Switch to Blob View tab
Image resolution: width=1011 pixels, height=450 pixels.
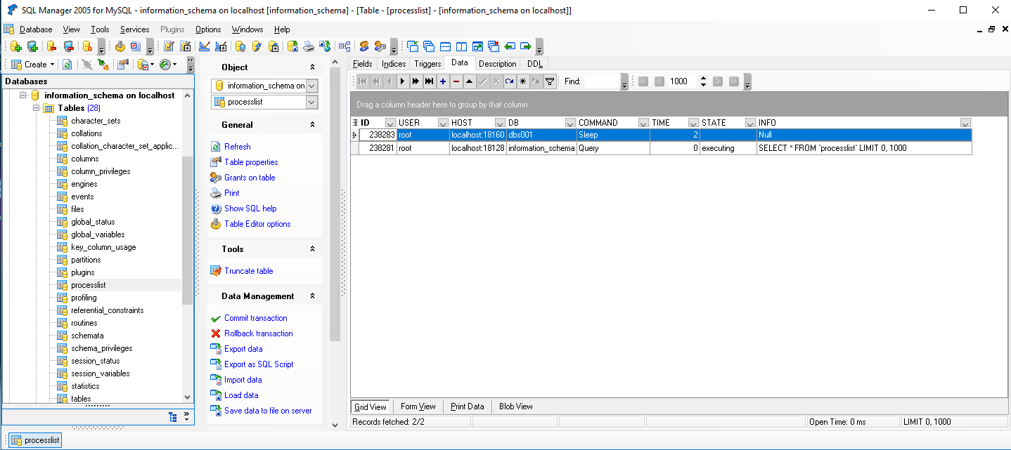[x=516, y=406]
